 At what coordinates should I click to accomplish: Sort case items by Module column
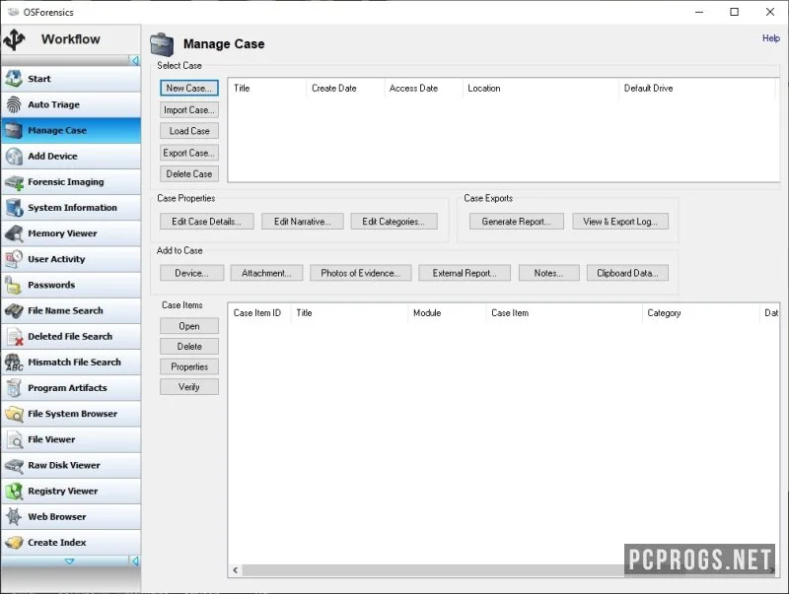(x=447, y=313)
